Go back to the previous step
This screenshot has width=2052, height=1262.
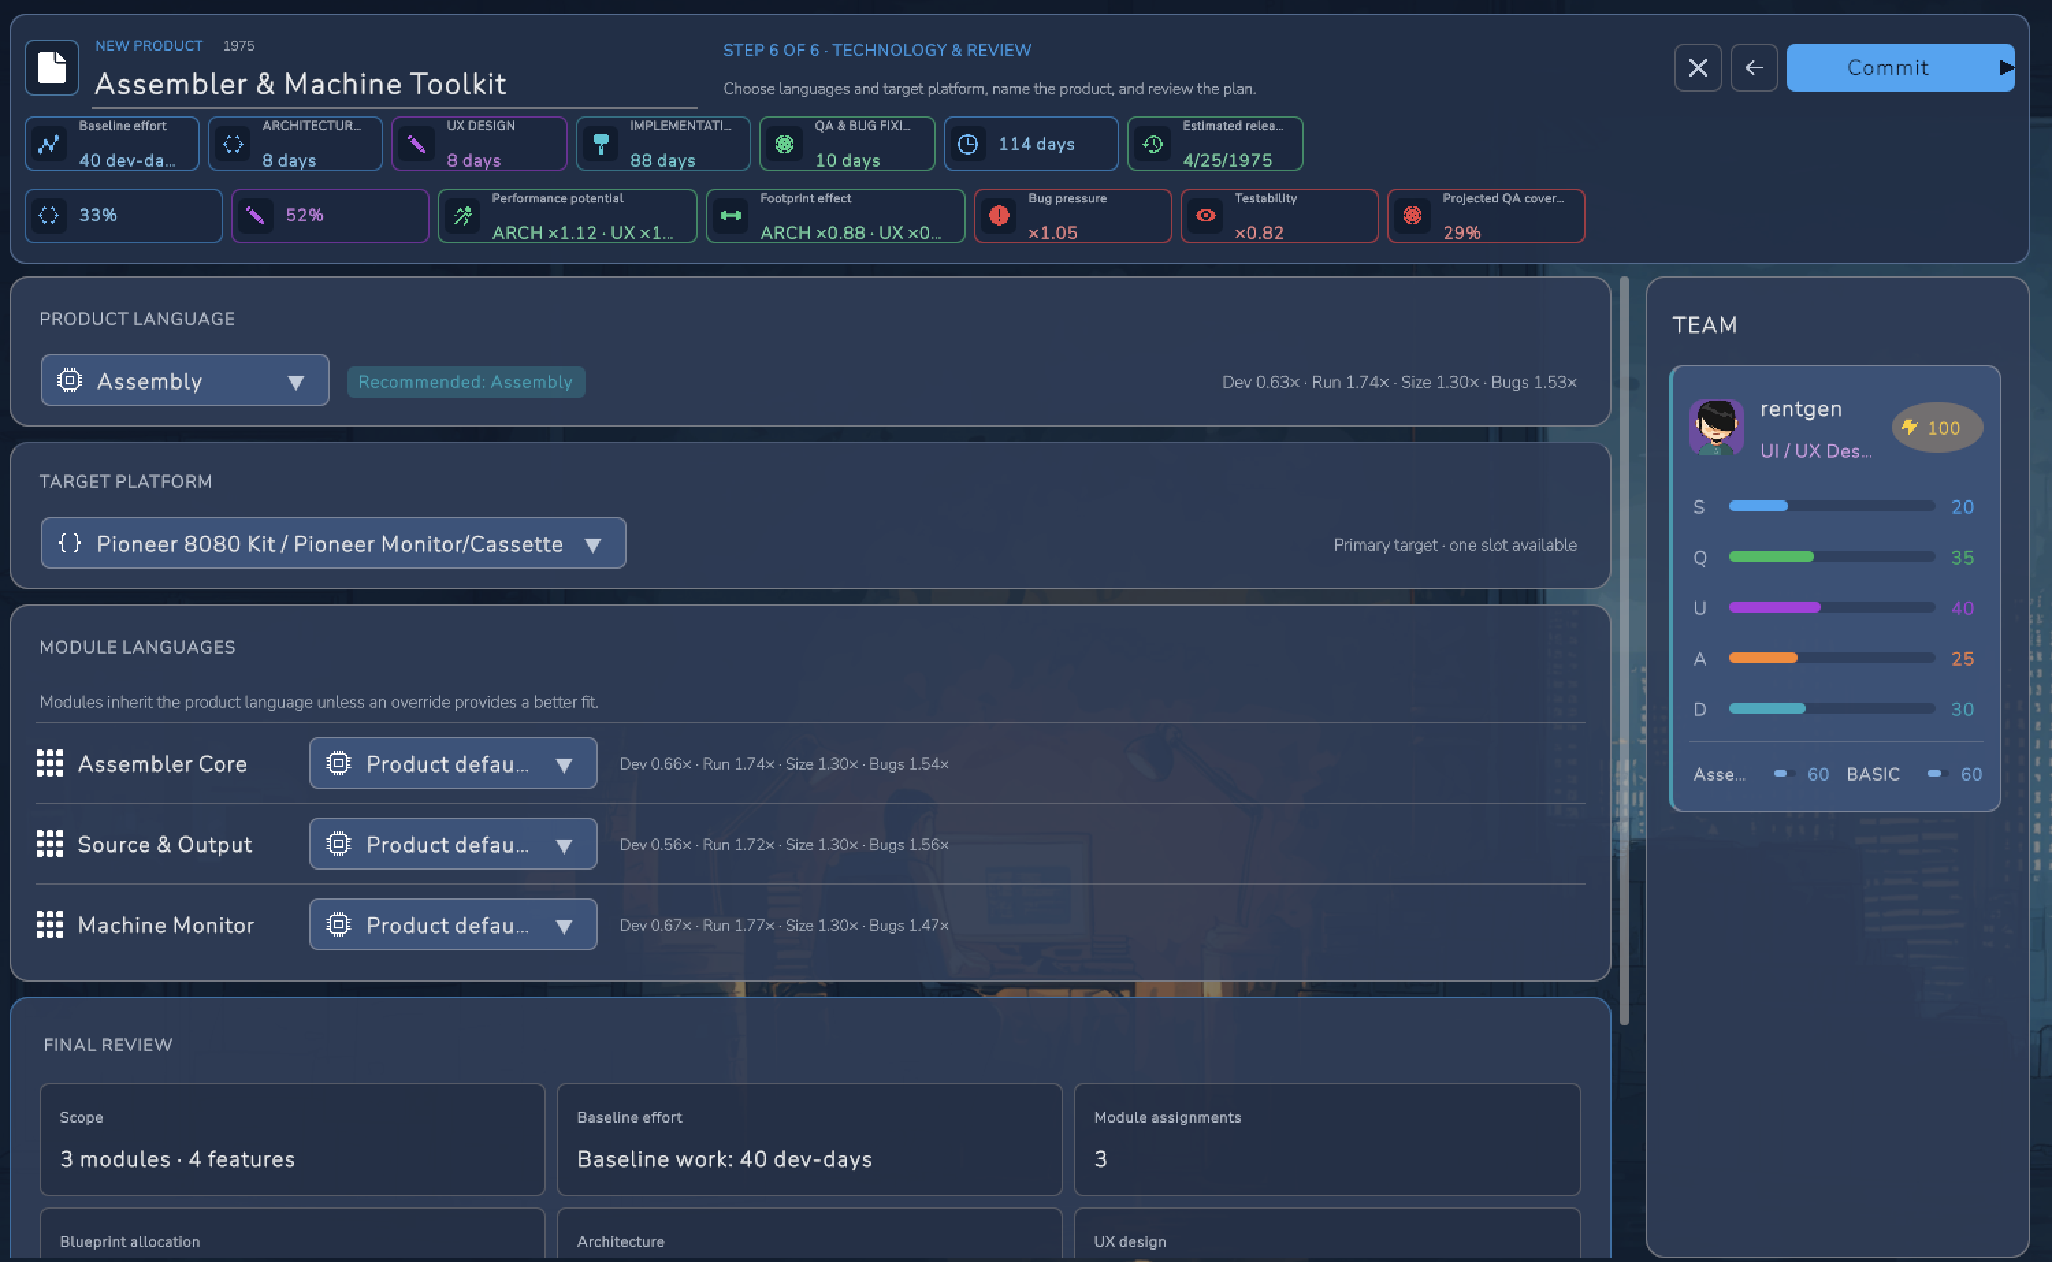coord(1754,68)
